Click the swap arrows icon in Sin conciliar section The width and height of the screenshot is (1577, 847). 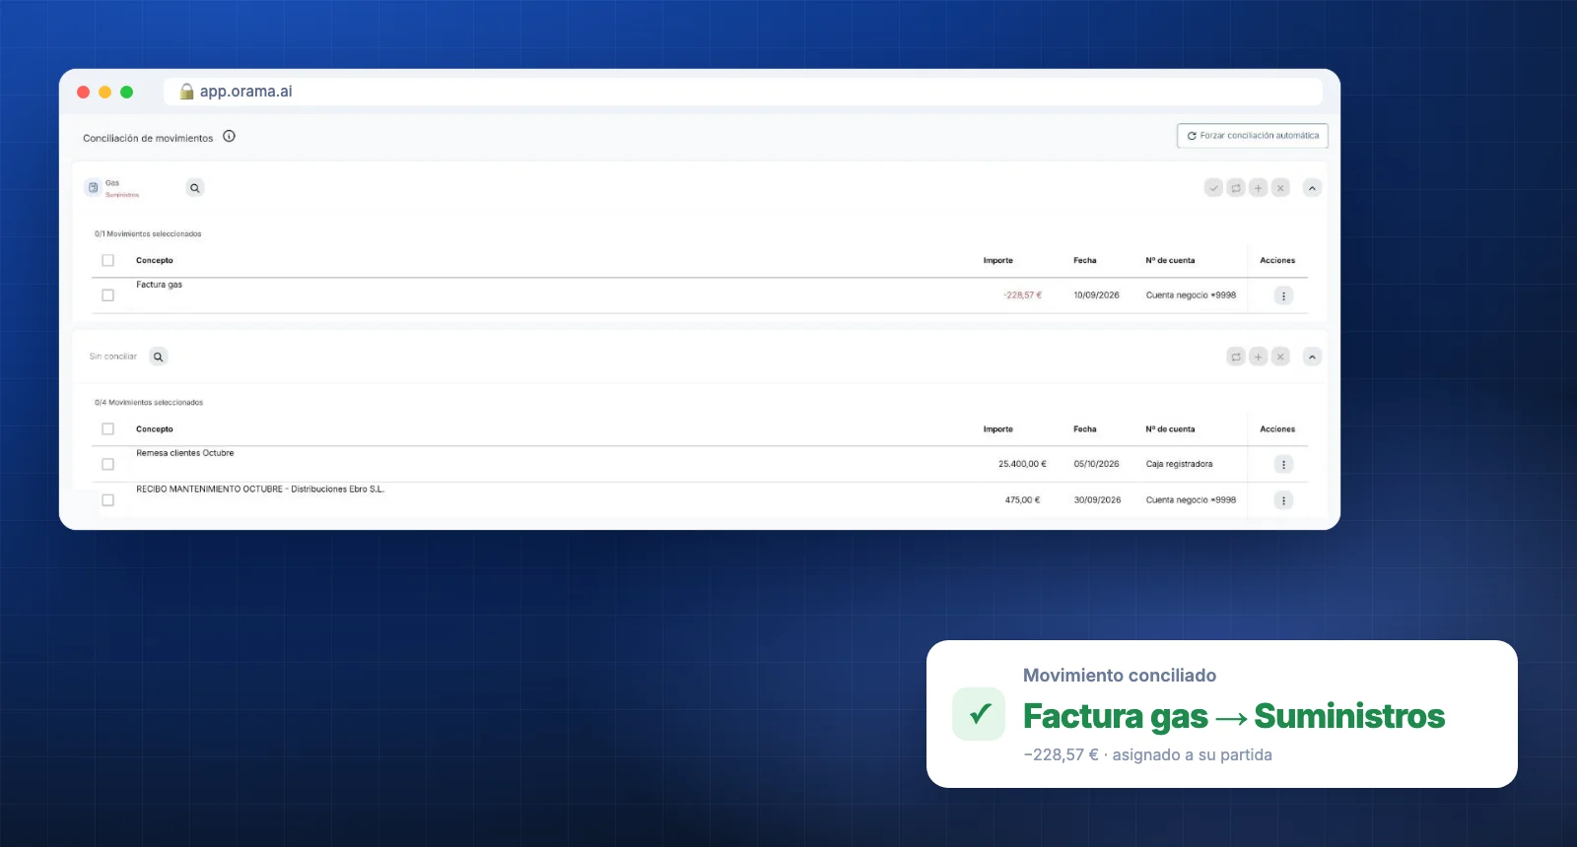coord(1236,357)
